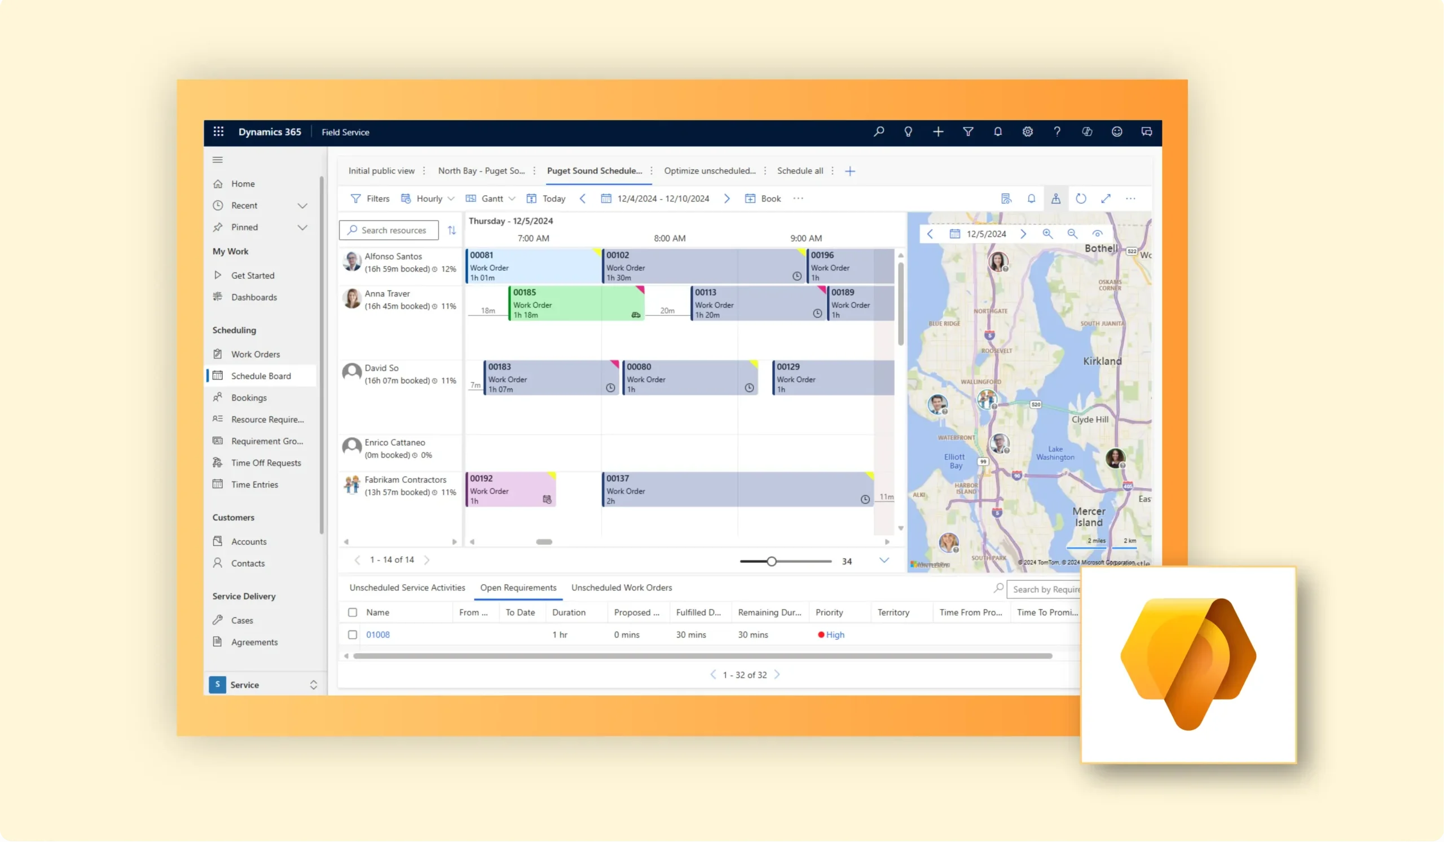Open the app launcher waffle icon
Screen dimensions: 1444x842
[x=218, y=132]
